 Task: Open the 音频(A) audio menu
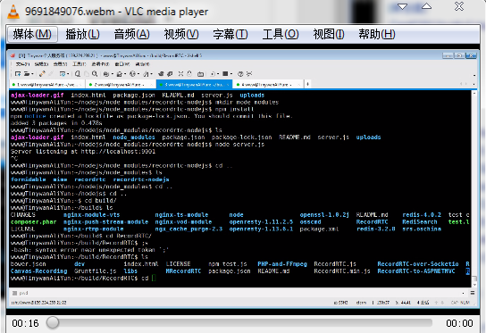coord(131,34)
